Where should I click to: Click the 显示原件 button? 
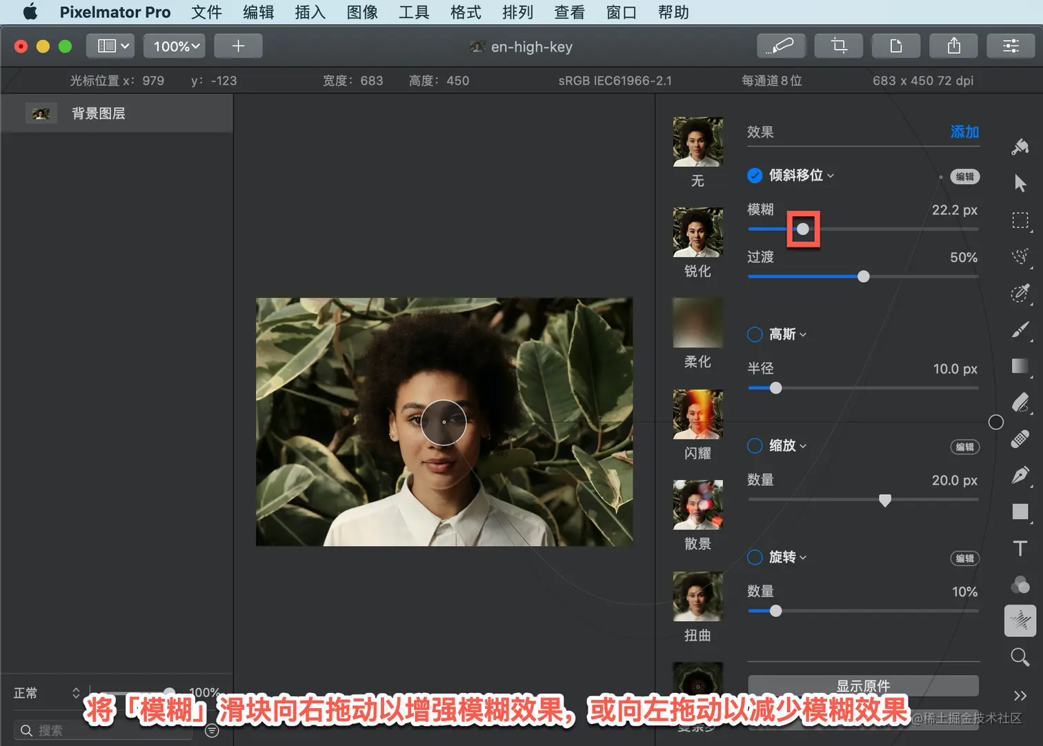tap(863, 685)
